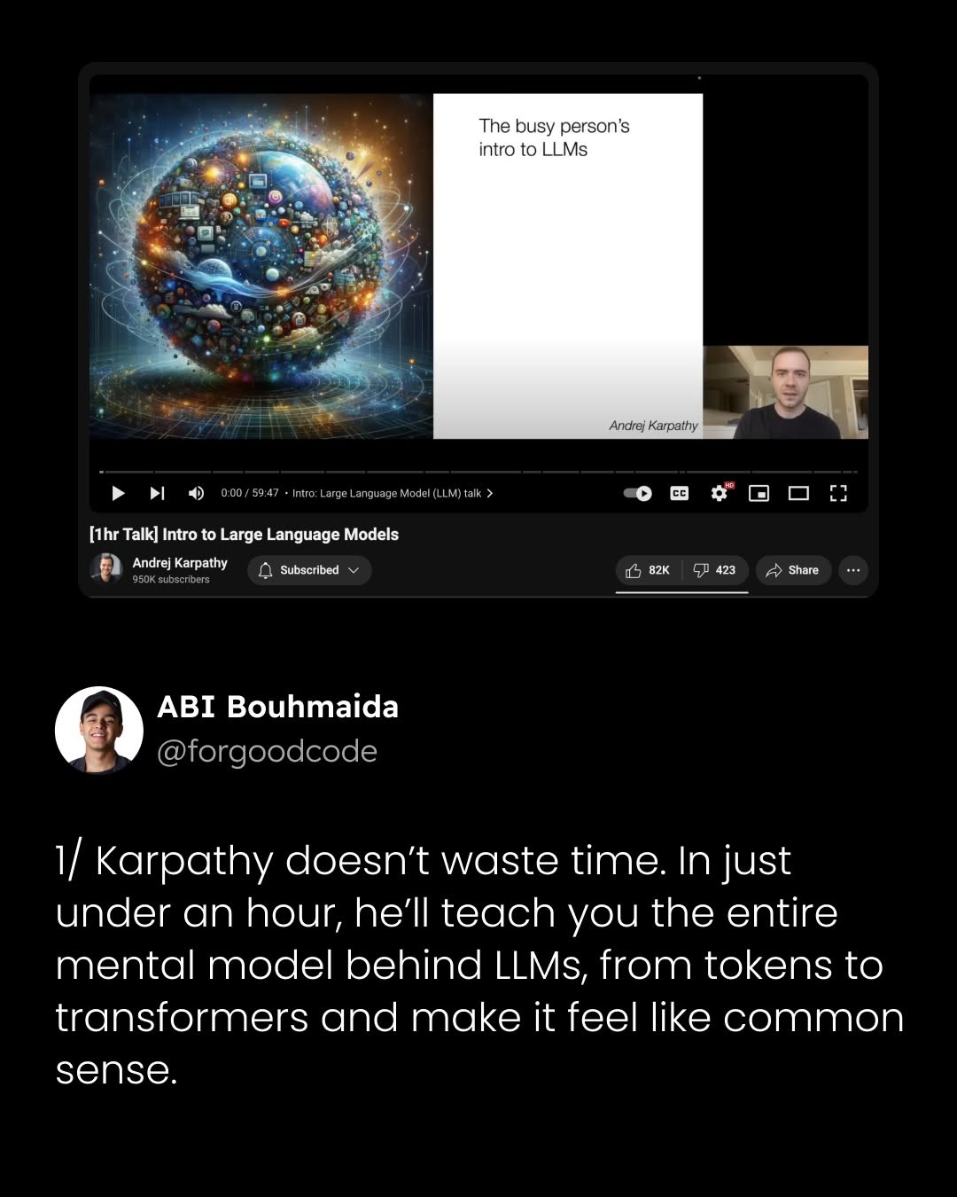
Task: Open the more actions three-dot menu
Action: [x=853, y=570]
